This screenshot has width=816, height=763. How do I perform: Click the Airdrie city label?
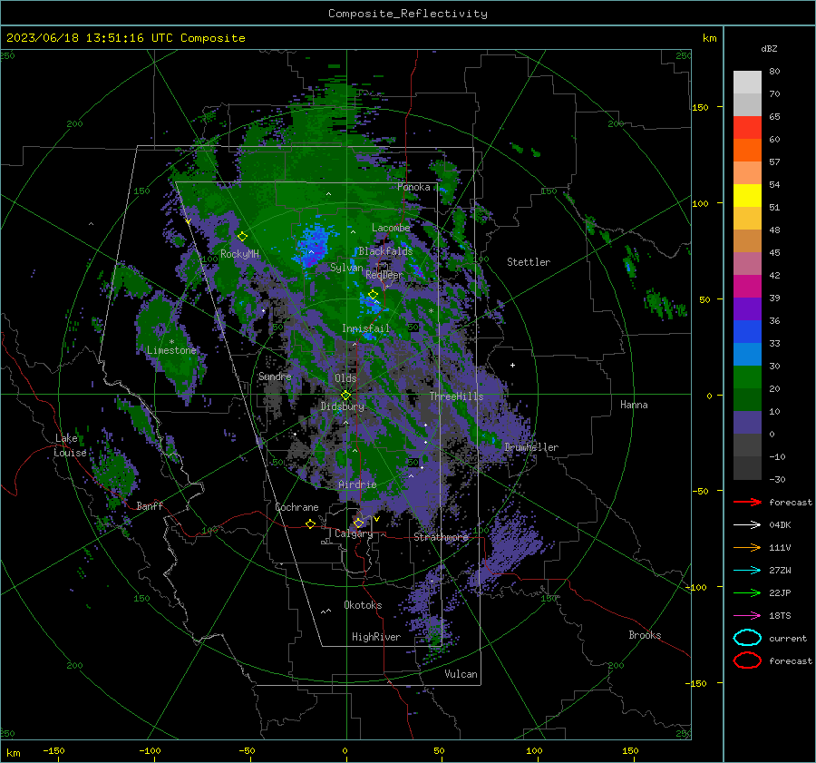point(357,484)
